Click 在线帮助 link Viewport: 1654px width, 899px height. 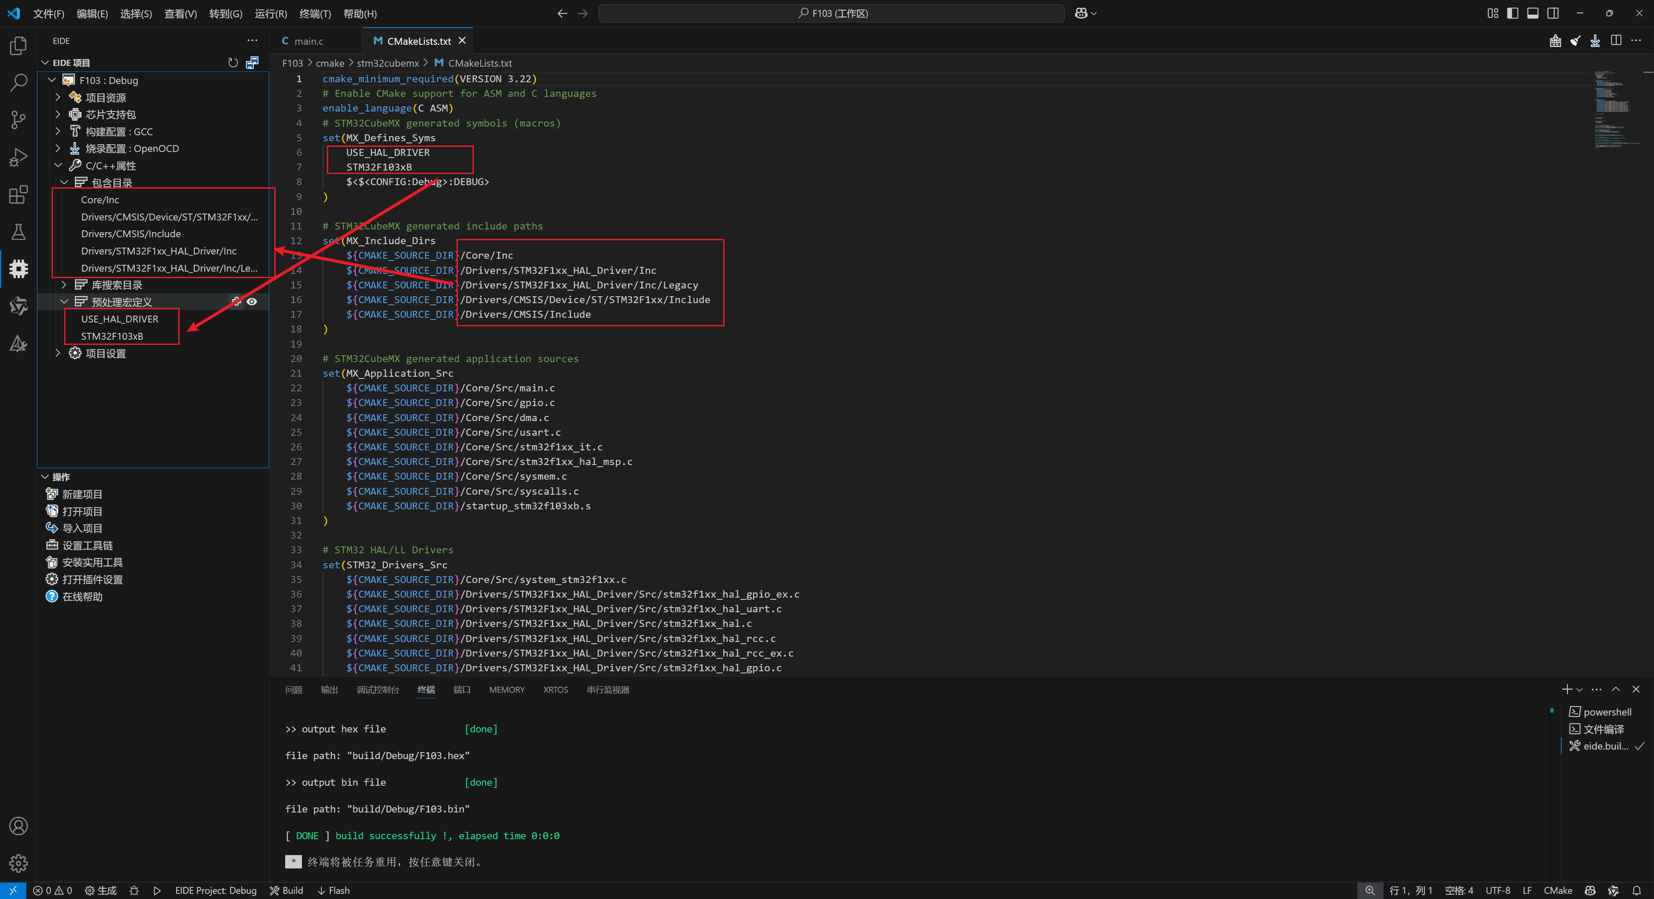pyautogui.click(x=81, y=596)
